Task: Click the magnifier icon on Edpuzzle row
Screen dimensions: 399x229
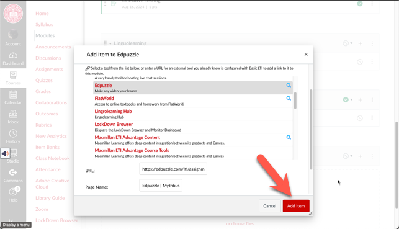Action: pos(289,85)
